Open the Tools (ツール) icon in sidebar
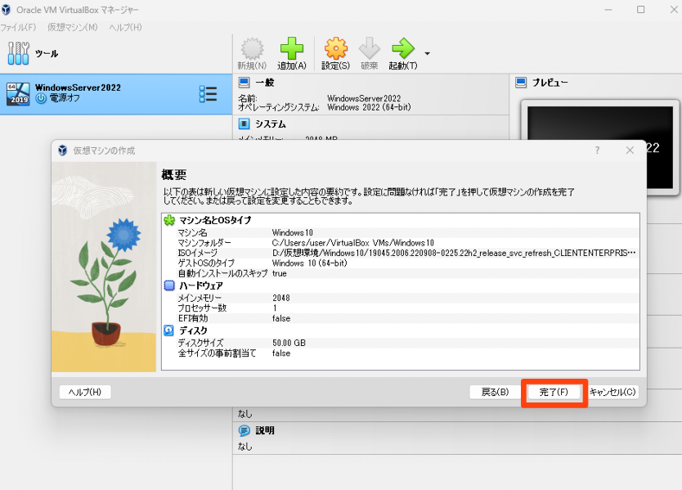 (x=18, y=53)
